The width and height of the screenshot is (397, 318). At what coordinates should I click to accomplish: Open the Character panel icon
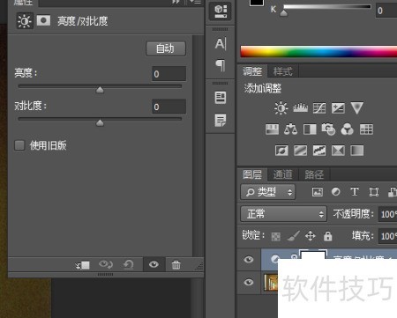point(221,44)
